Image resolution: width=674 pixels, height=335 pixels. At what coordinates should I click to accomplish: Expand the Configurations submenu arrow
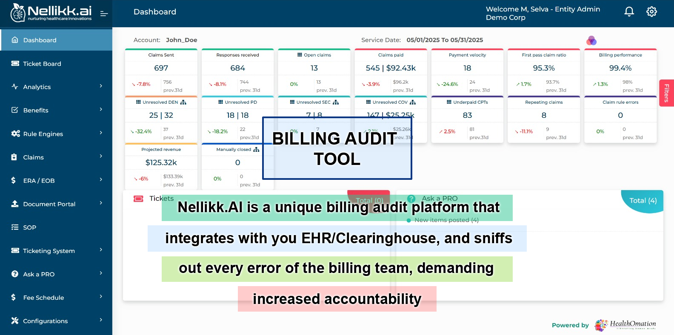101,320
